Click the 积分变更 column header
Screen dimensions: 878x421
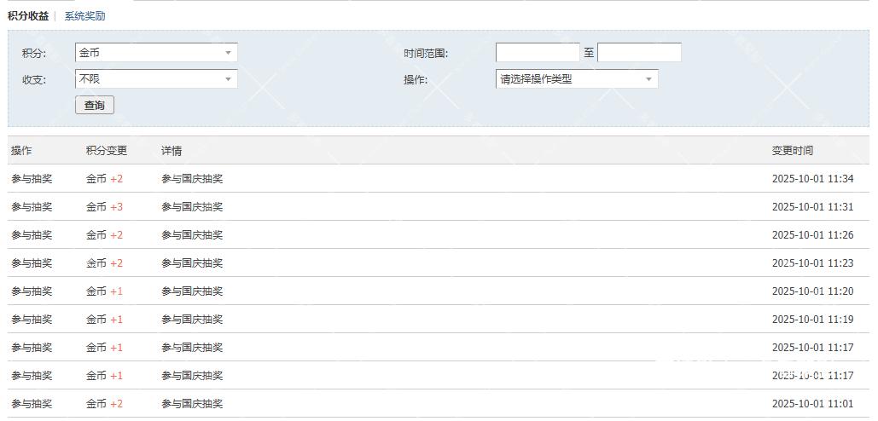point(107,151)
